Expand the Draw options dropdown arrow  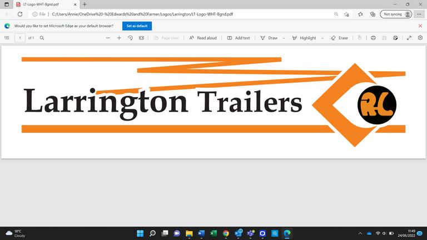284,38
